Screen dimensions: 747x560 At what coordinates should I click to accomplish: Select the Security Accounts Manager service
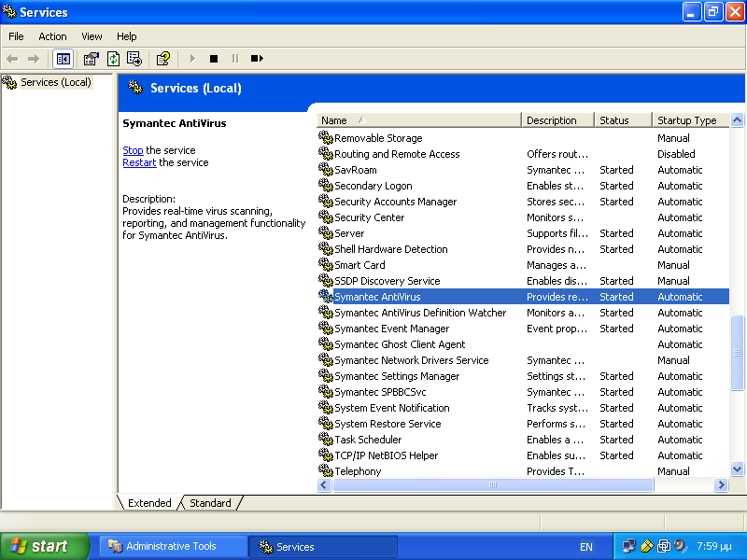point(523,202)
